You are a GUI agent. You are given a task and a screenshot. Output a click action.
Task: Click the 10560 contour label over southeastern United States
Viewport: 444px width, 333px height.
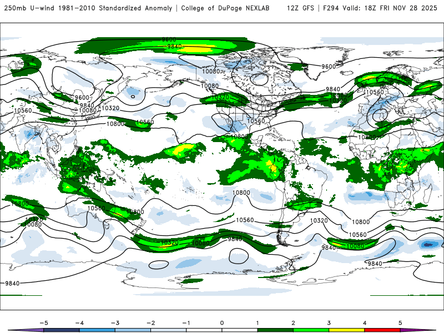(x=256, y=121)
